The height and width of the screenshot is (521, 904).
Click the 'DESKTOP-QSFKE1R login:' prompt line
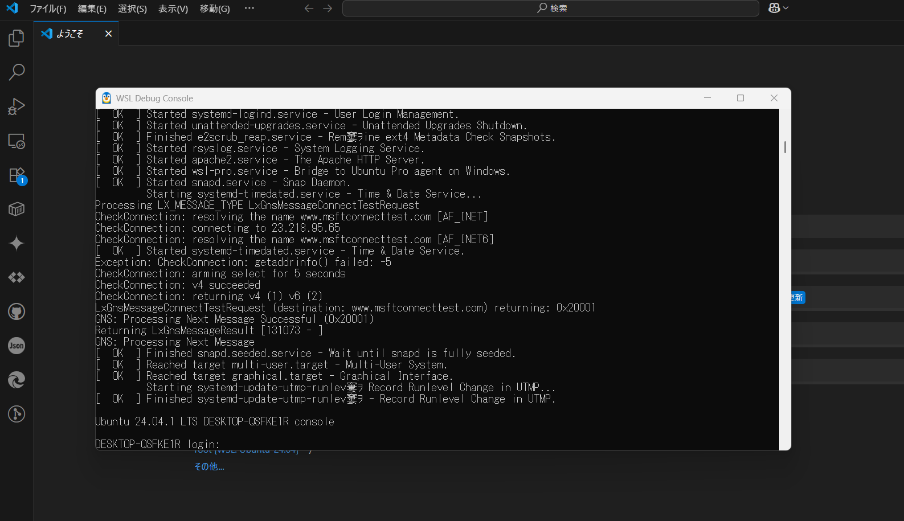point(157,444)
